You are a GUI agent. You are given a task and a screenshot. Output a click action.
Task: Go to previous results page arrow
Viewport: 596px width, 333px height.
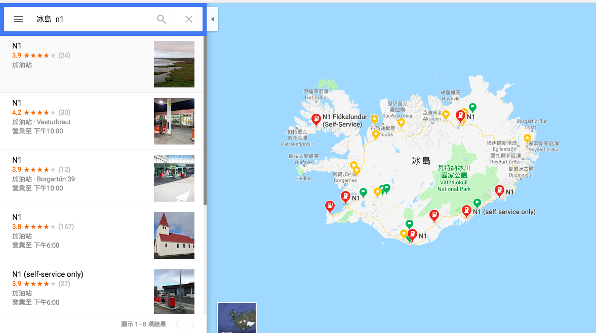[178, 324]
